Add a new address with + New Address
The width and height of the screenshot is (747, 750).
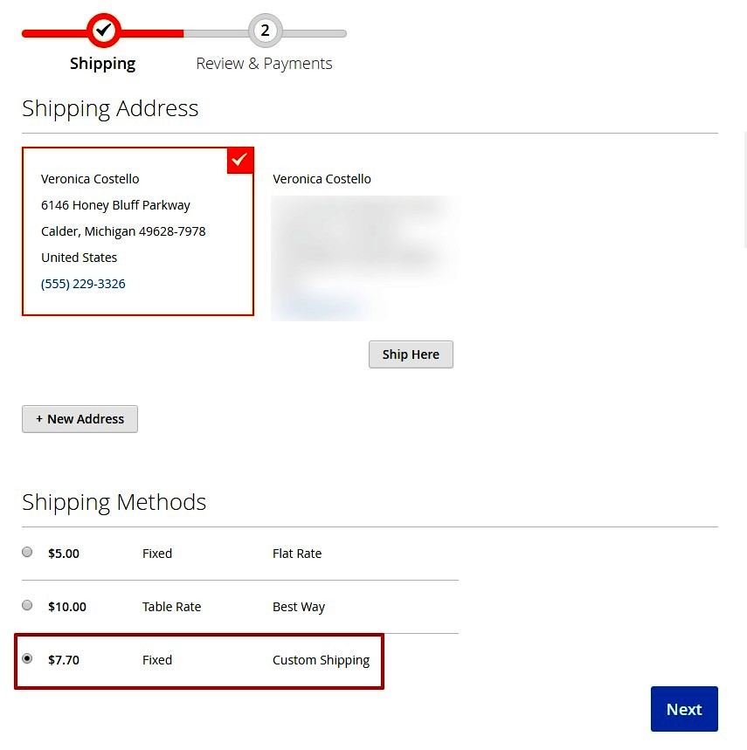coord(80,418)
